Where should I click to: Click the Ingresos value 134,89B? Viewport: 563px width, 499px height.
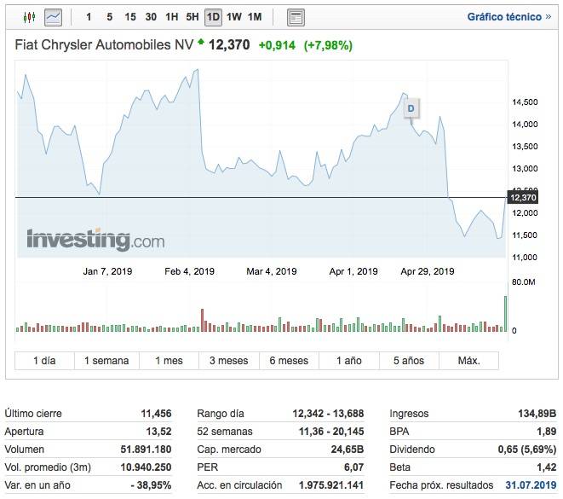537,414
